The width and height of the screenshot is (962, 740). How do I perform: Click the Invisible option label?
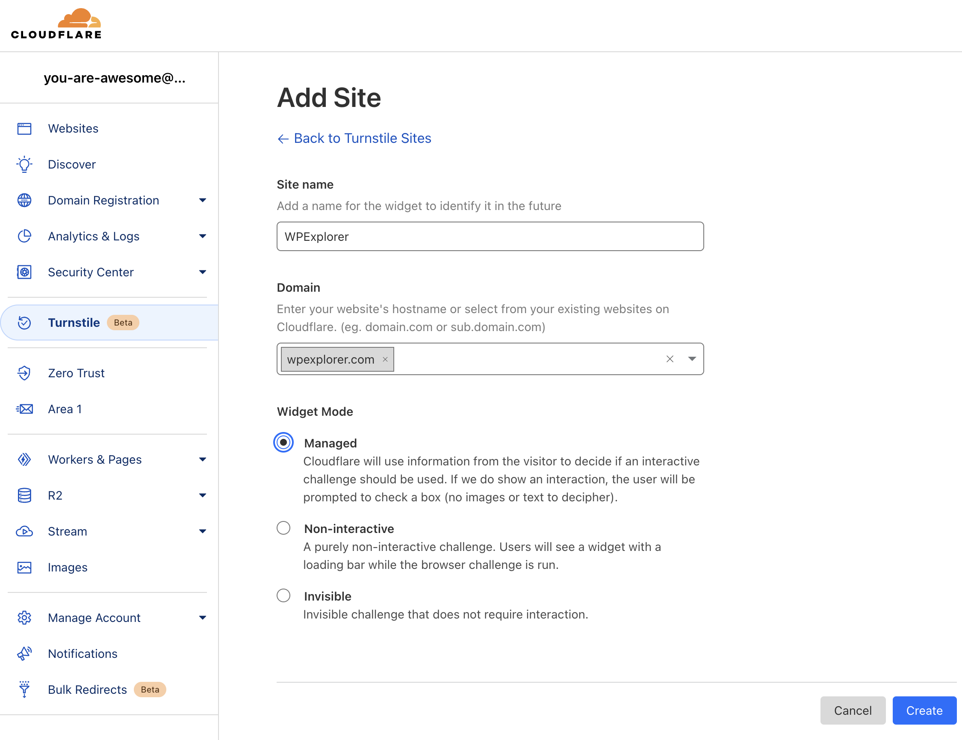(x=328, y=596)
